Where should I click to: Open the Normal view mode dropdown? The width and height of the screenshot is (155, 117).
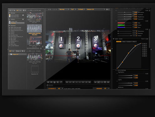[x=64, y=9]
